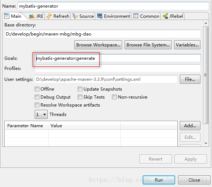212x187 pixels.
Task: Click the Parameter Name column header
Action: 26,126
